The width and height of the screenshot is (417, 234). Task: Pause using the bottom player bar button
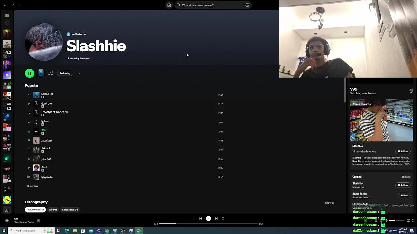[x=208, y=218]
